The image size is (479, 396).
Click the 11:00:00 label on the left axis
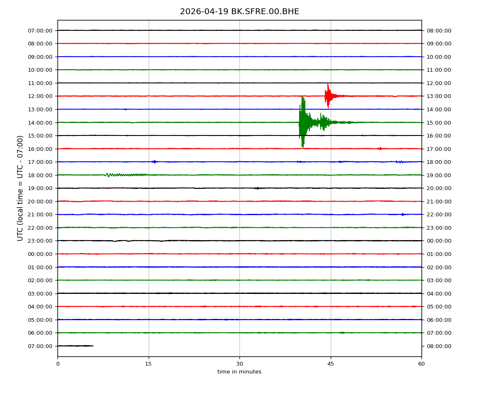(41, 83)
